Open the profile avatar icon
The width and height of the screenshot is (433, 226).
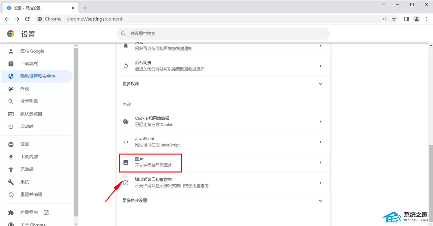tap(417, 19)
